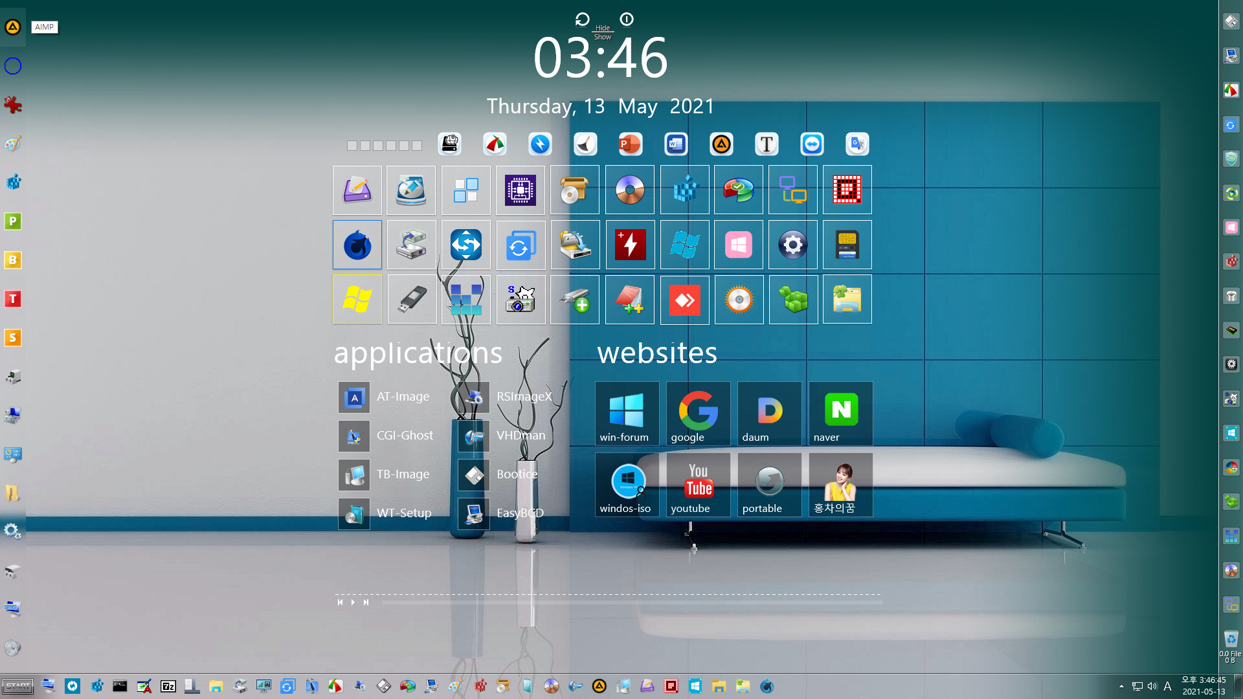Screen dimensions: 1243x699
Task: Launch the red-green speed gauge round icon
Action: point(495,144)
